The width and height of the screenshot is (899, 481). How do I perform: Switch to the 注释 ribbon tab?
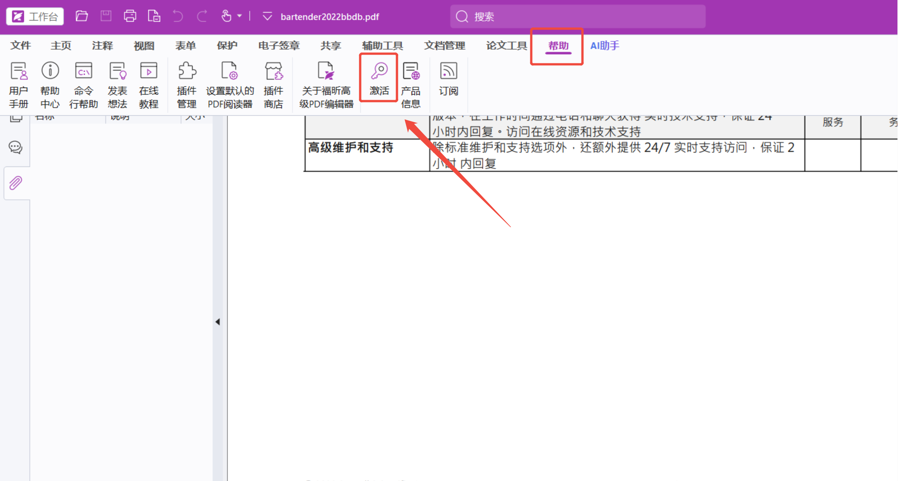click(102, 46)
